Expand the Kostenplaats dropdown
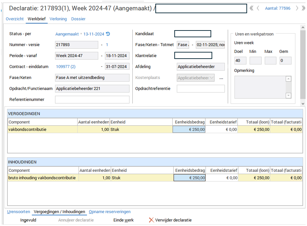The width and height of the screenshot is (307, 226). (212, 78)
